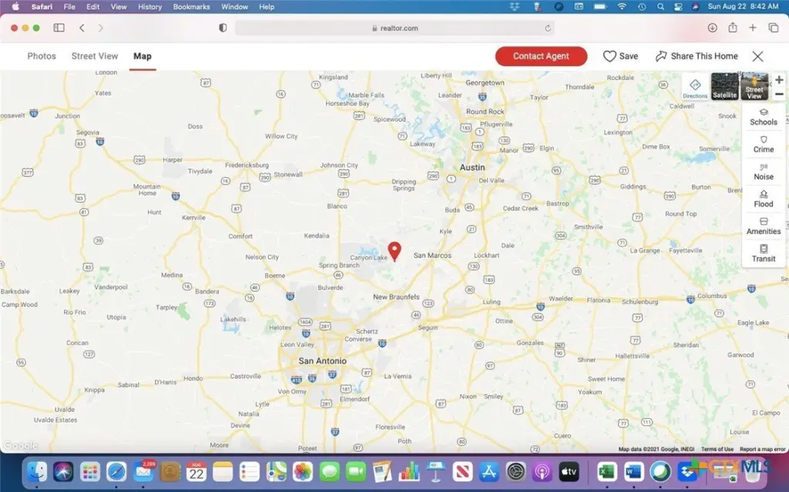Show Amenities on the map
Image resolution: width=789 pixels, height=492 pixels.
(x=764, y=226)
